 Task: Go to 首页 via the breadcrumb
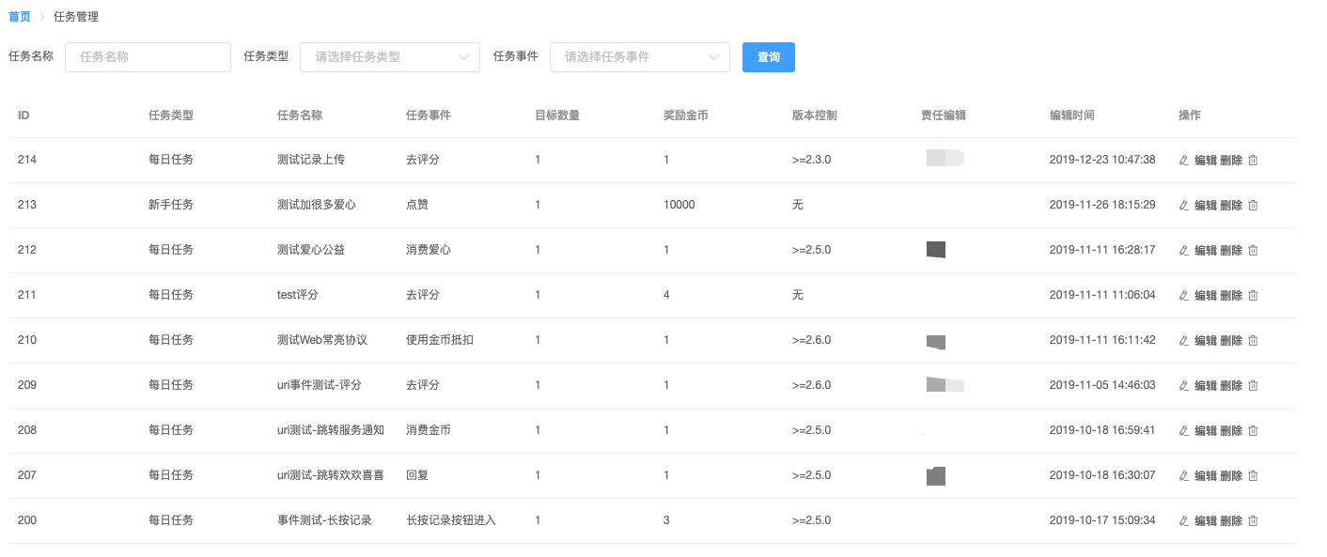click(x=19, y=17)
